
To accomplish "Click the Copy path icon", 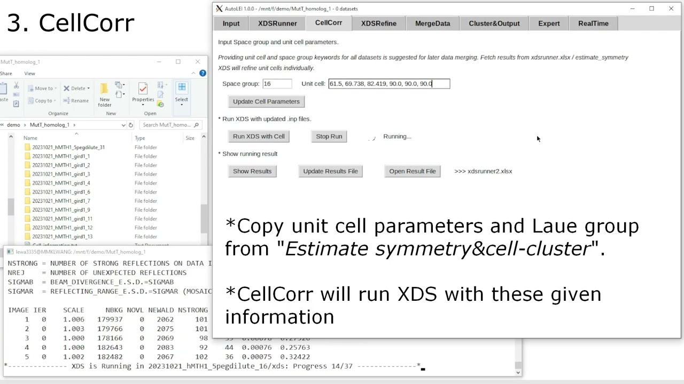I will (x=16, y=95).
